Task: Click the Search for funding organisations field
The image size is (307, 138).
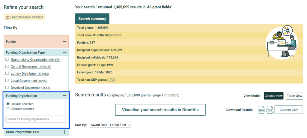Action: point(36,119)
